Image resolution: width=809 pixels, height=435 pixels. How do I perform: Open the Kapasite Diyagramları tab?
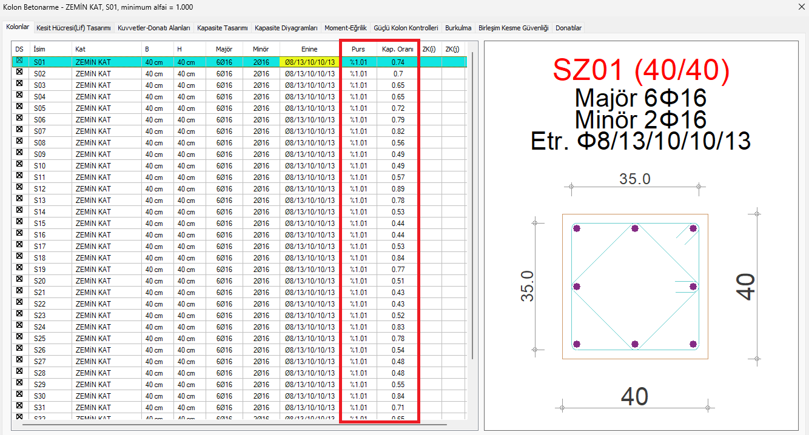(x=286, y=28)
